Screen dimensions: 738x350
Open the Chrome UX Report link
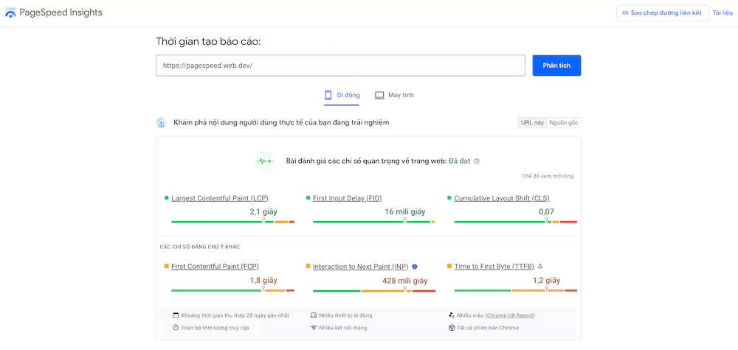pyautogui.click(x=510, y=315)
